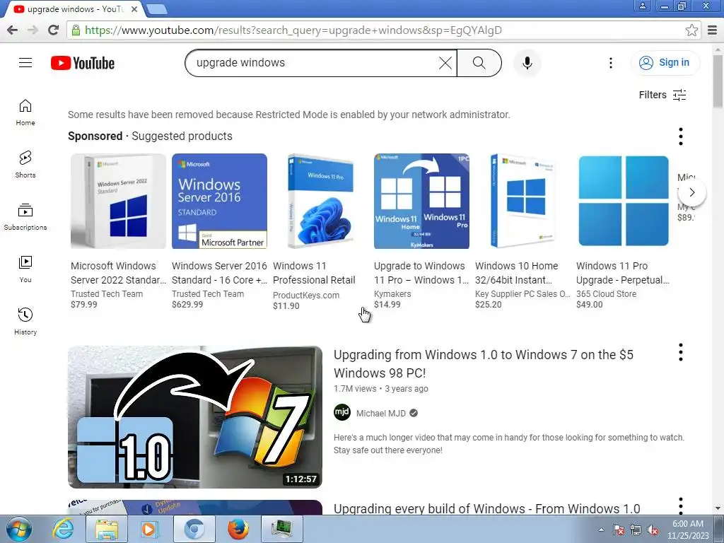Click the Trusted Tech Team $629.99 seller text
Viewport: 724px width, 543px height.
click(208, 293)
